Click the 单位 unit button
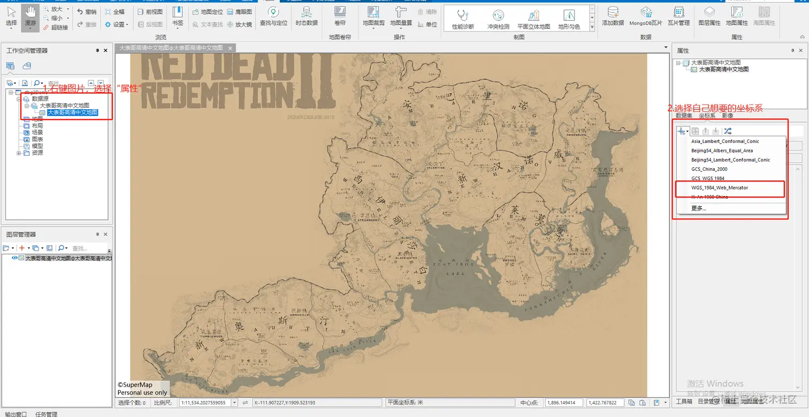This screenshot has width=809, height=417. click(427, 24)
